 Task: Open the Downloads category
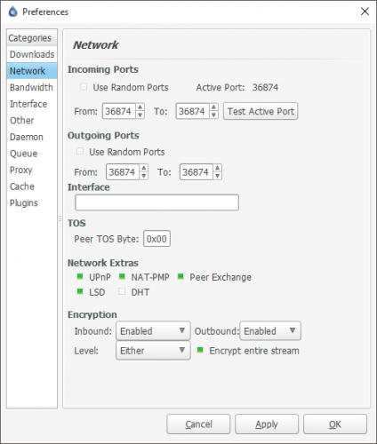pyautogui.click(x=32, y=54)
